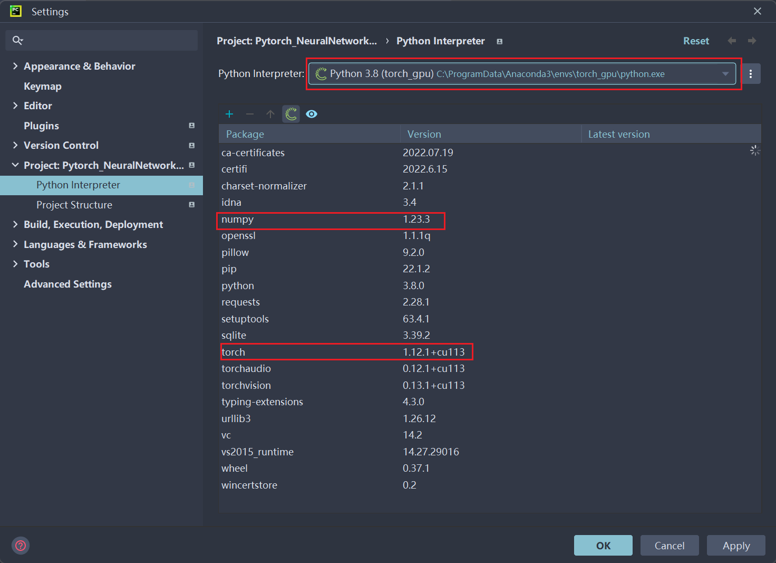The image size is (776, 563).
Task: Open Plugins settings page
Action: [x=41, y=126]
